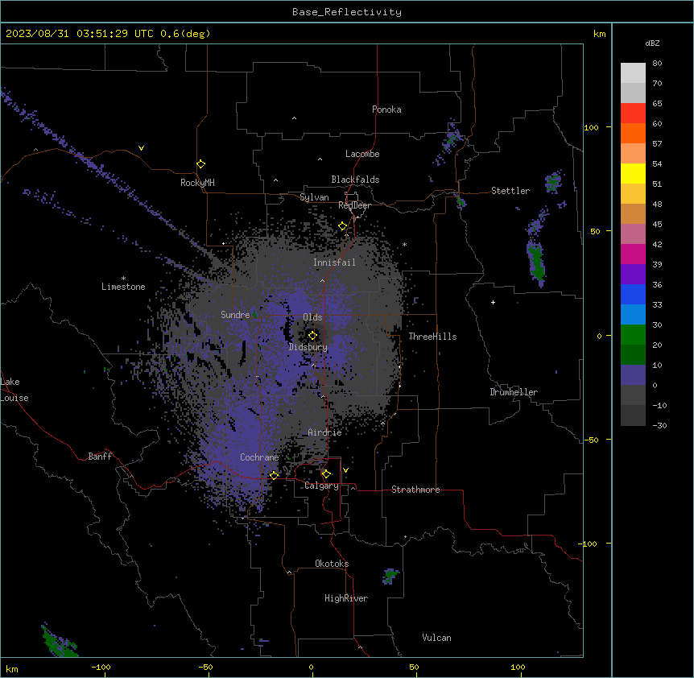
Task: Click the Strathmore label
Action: pos(415,490)
